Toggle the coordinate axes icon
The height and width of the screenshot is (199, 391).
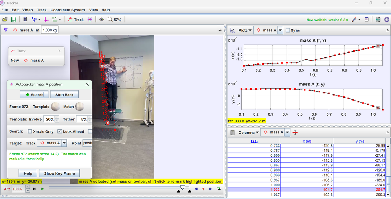tap(46, 20)
